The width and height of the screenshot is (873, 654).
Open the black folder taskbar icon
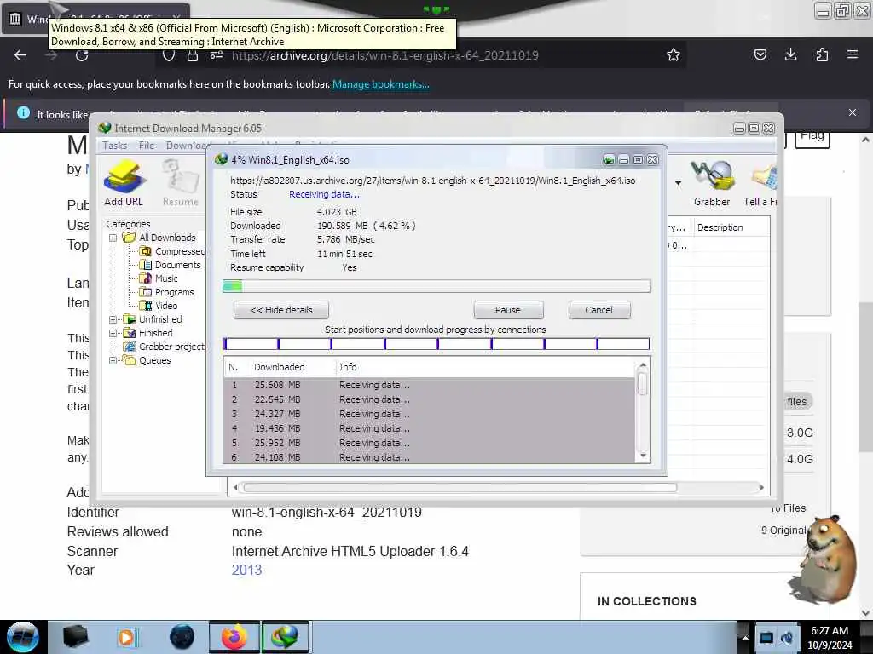click(x=75, y=637)
